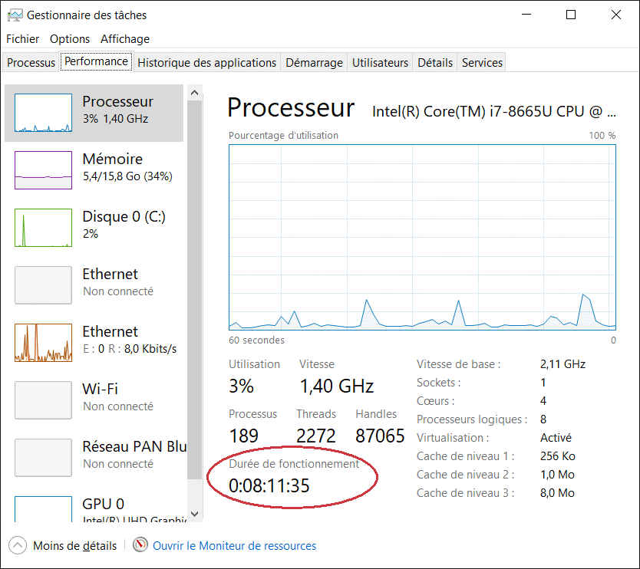Open the Options menu

click(70, 39)
